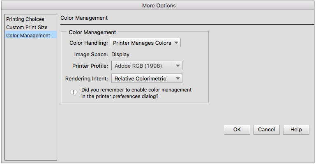Click the Printer Profile label
Screen dimensions: 318x165
click(90, 66)
